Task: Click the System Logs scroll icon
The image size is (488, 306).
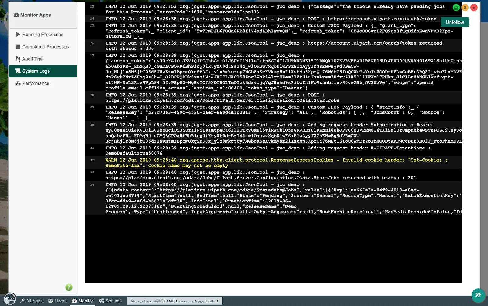Action: [18, 71]
